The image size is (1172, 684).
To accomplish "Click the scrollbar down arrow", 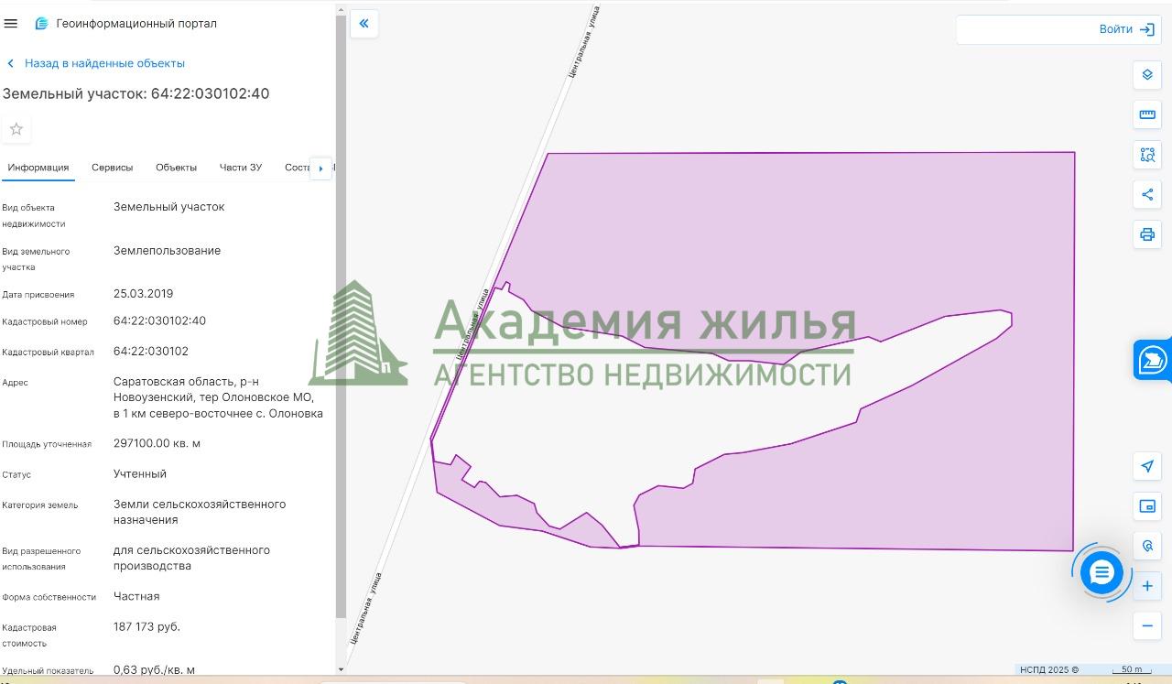I will pyautogui.click(x=342, y=669).
